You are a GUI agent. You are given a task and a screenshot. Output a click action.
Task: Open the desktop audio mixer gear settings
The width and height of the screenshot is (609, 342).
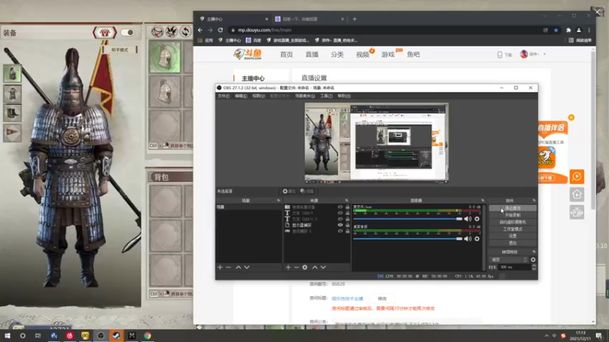pyautogui.click(x=477, y=239)
